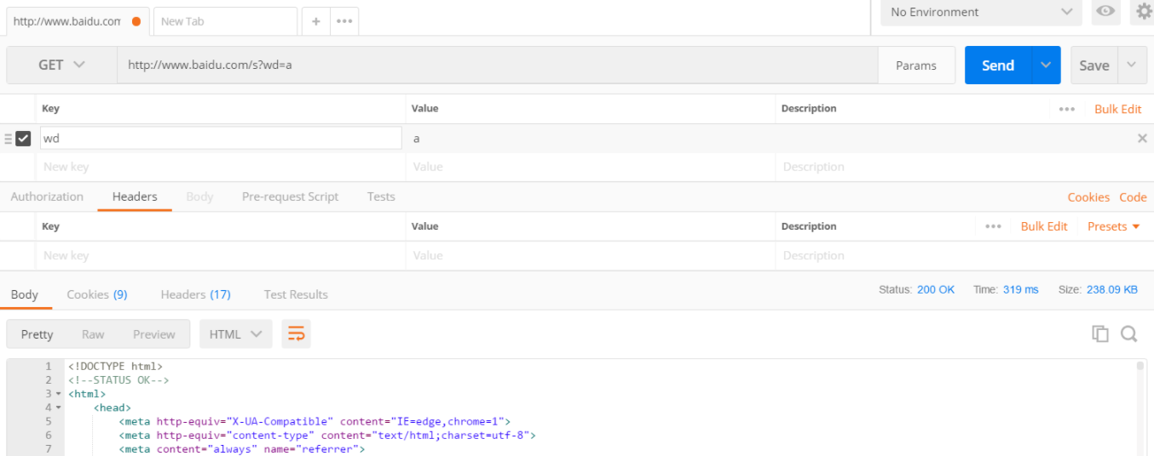
Task: Open response Cookies (9) tab
Action: [97, 294]
